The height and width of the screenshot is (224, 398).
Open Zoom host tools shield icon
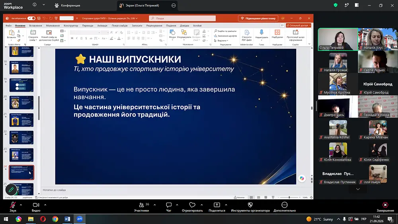point(250,205)
